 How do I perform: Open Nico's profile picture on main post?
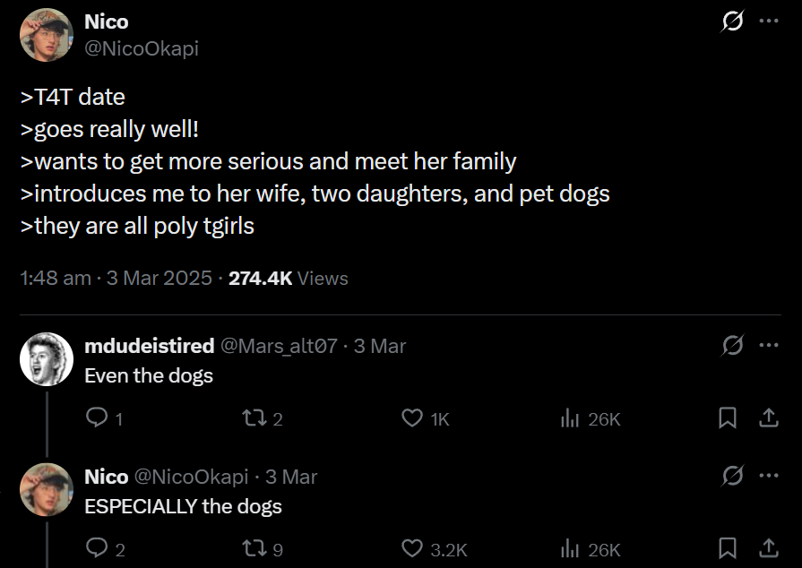[x=46, y=35]
